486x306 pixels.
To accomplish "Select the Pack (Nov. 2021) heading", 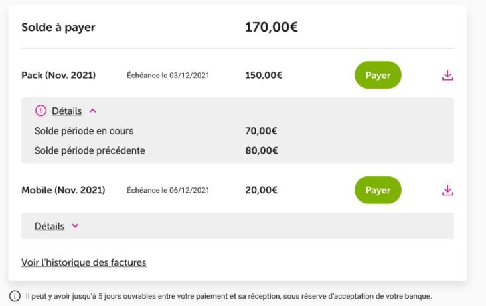I will click(58, 75).
